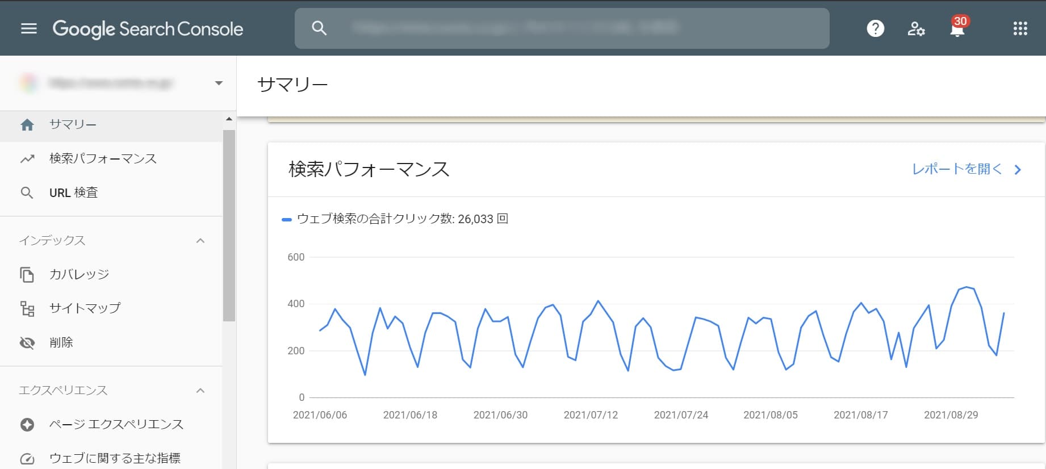The image size is (1046, 469).
Task: Click the sidebar scrollbar up arrow
Action: click(229, 119)
